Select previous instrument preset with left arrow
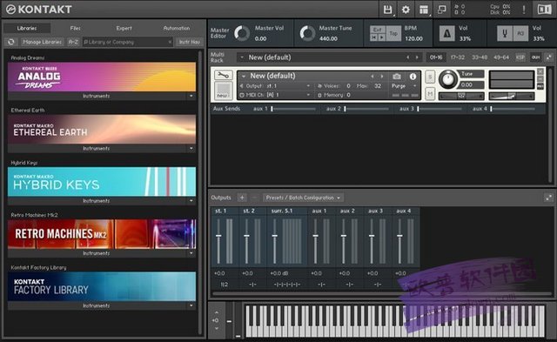The height and width of the screenshot is (342, 557). click(372, 76)
